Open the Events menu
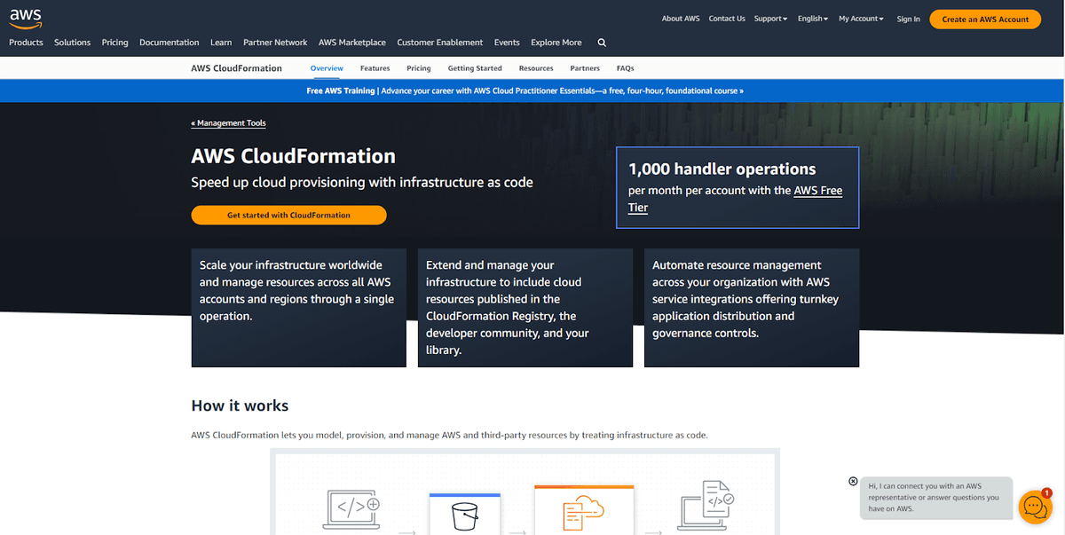The height and width of the screenshot is (535, 1065). coord(507,43)
